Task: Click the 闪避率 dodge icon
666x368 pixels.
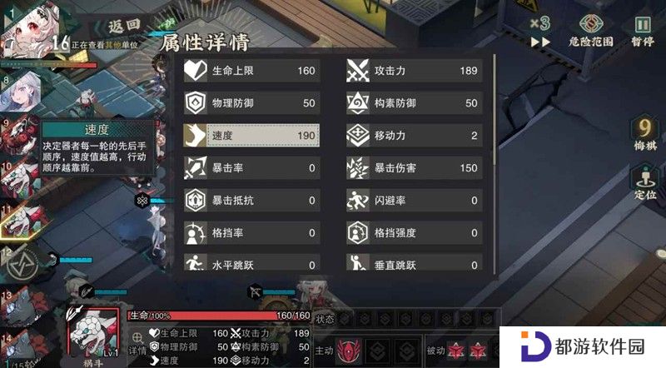Action: click(x=358, y=200)
